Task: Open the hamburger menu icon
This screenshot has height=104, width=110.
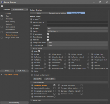Action: (x=2, y=6)
